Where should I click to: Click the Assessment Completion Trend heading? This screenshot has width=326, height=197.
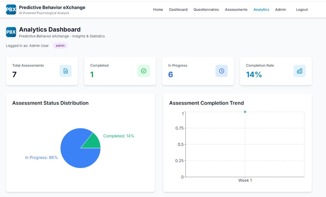(x=206, y=103)
